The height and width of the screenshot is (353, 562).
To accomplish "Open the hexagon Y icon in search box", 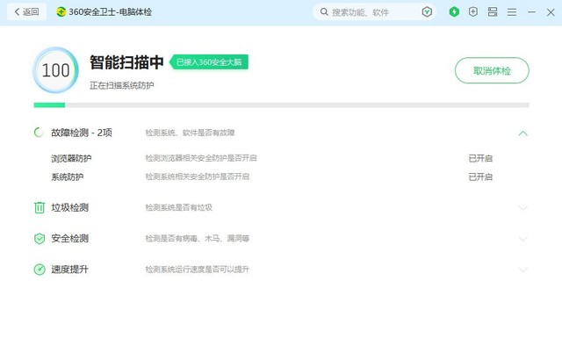I will click(x=427, y=12).
